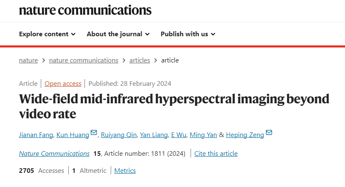Open author Jianan Fang's profile

click(x=36, y=135)
